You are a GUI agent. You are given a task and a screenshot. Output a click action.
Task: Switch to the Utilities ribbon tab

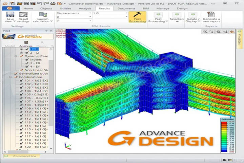[x=65, y=8]
